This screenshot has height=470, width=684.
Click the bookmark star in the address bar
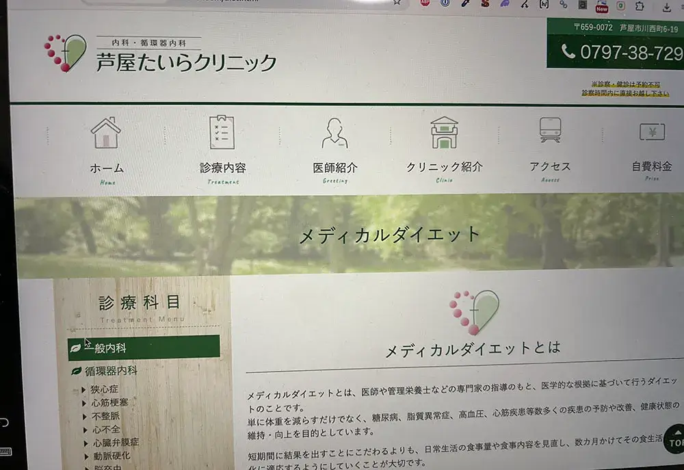coord(397,2)
